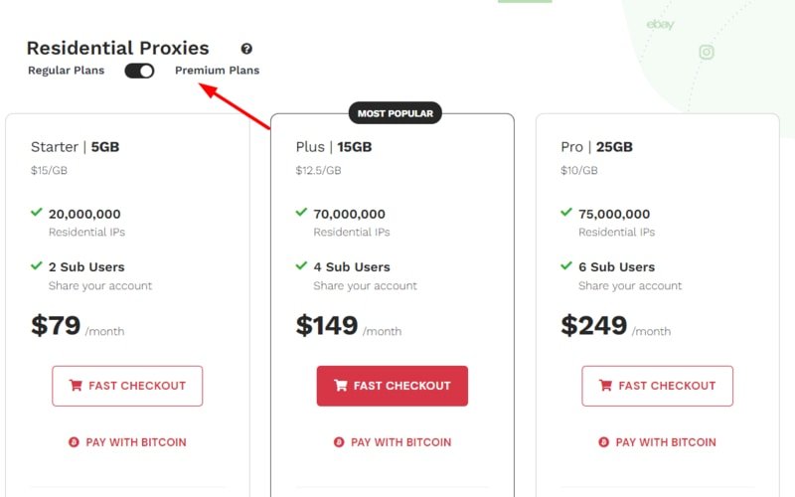
Task: Click the $149 per month price
Action: (x=349, y=326)
